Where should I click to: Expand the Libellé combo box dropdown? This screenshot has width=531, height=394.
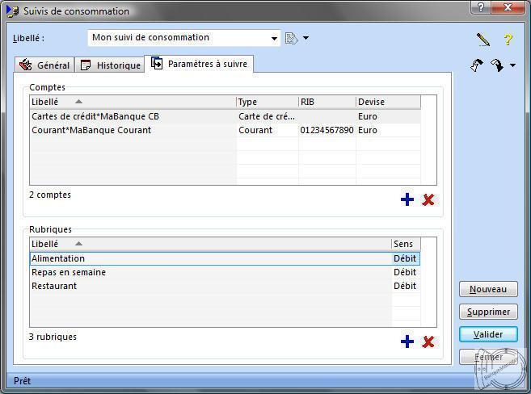275,38
